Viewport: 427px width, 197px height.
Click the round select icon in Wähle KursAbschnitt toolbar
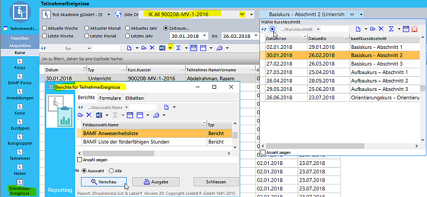pos(272,29)
